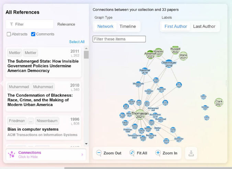
Task: Uncheck the Comments checkbox
Action: (x=33, y=34)
